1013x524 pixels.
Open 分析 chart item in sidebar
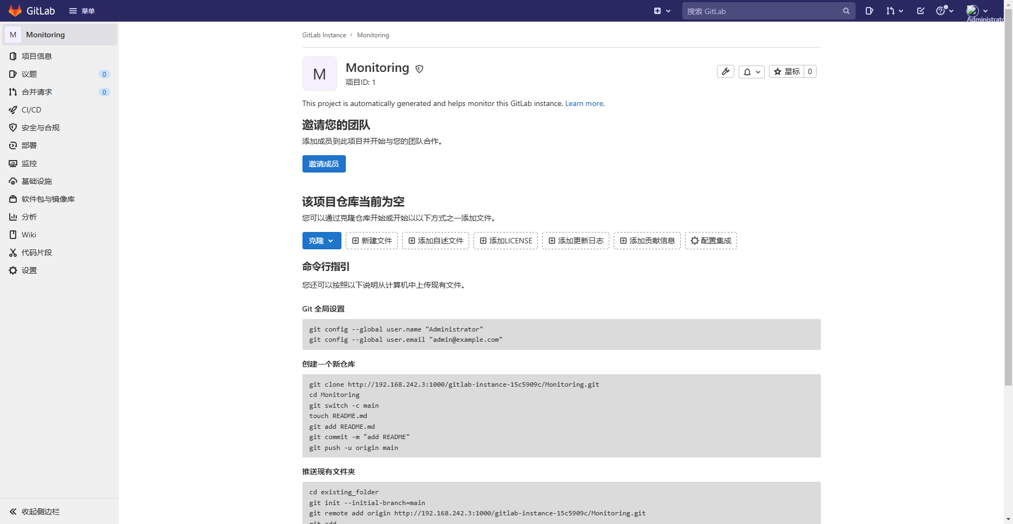coord(60,217)
